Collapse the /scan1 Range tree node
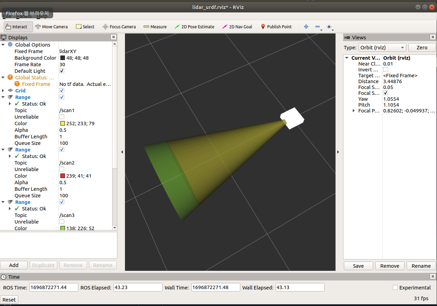This screenshot has width=437, height=306. pyautogui.click(x=3, y=97)
